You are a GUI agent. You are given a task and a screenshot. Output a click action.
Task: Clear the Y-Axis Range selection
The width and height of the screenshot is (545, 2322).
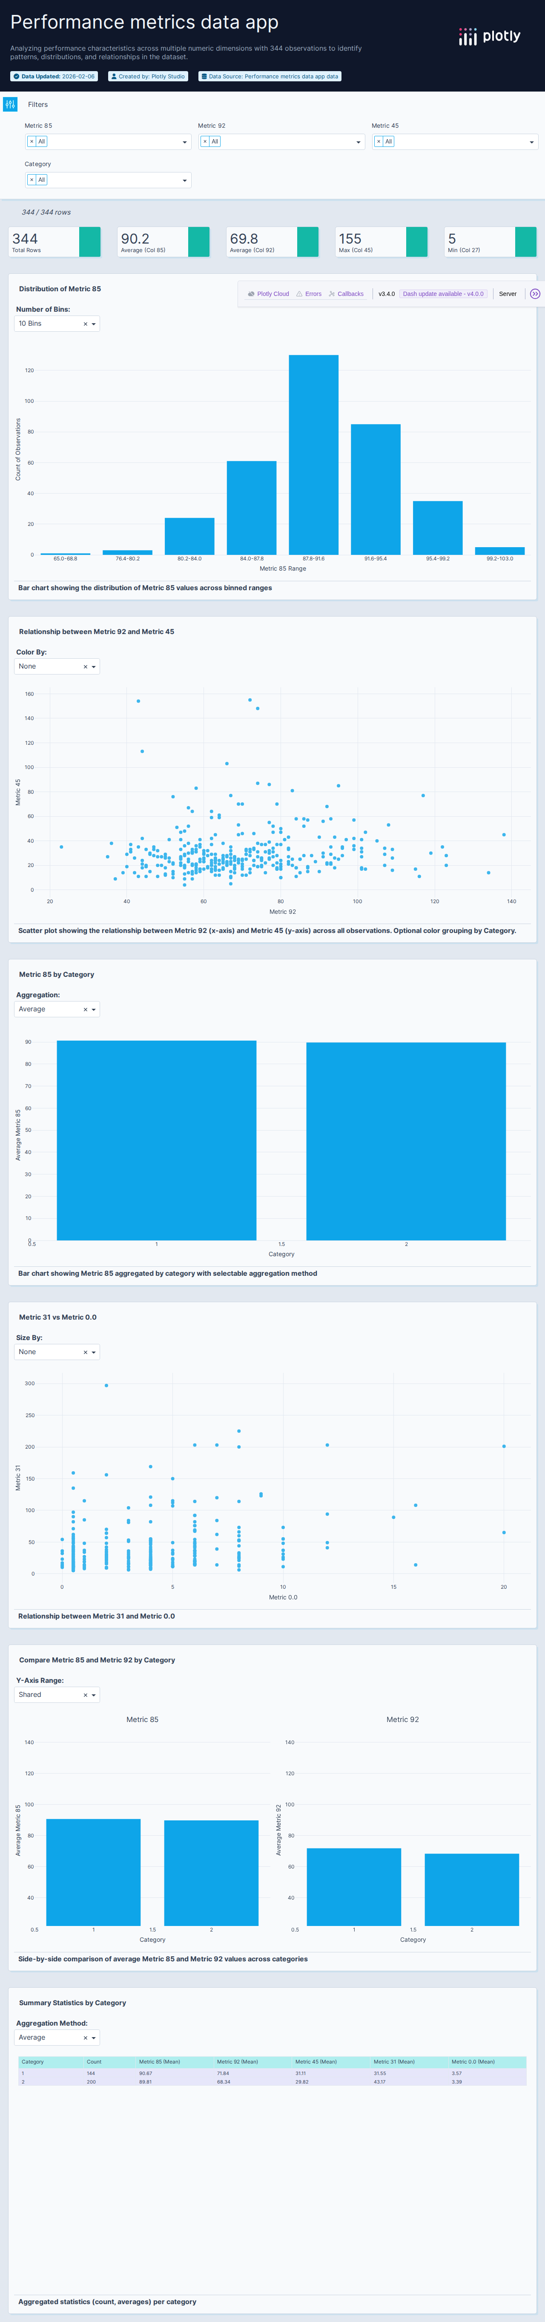pos(86,1695)
